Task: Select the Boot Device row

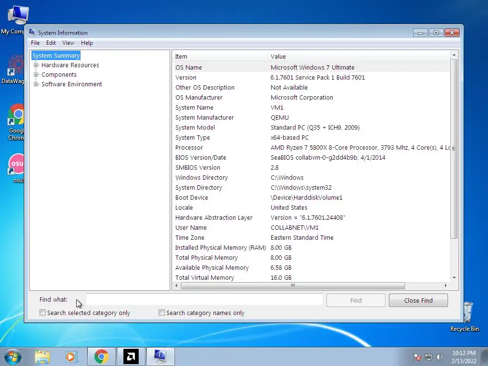Action: point(311,197)
